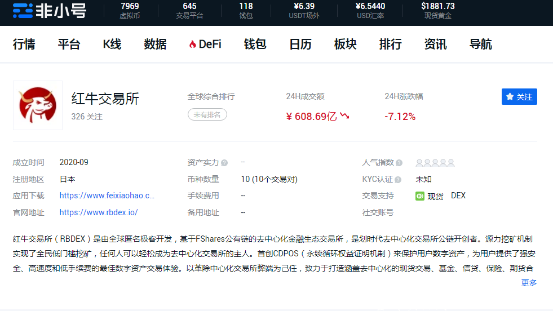Click the 326 关注 follower count
Viewport: 553px width, 311px height.
click(x=87, y=117)
